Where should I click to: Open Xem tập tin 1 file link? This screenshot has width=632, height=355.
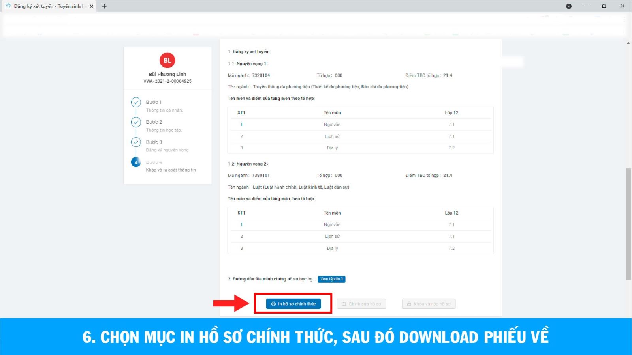[331, 279]
